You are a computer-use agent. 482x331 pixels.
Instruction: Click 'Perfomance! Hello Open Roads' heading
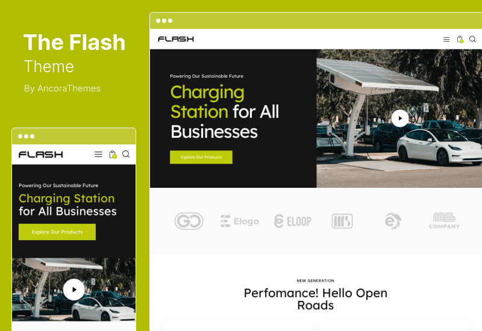pyautogui.click(x=315, y=299)
